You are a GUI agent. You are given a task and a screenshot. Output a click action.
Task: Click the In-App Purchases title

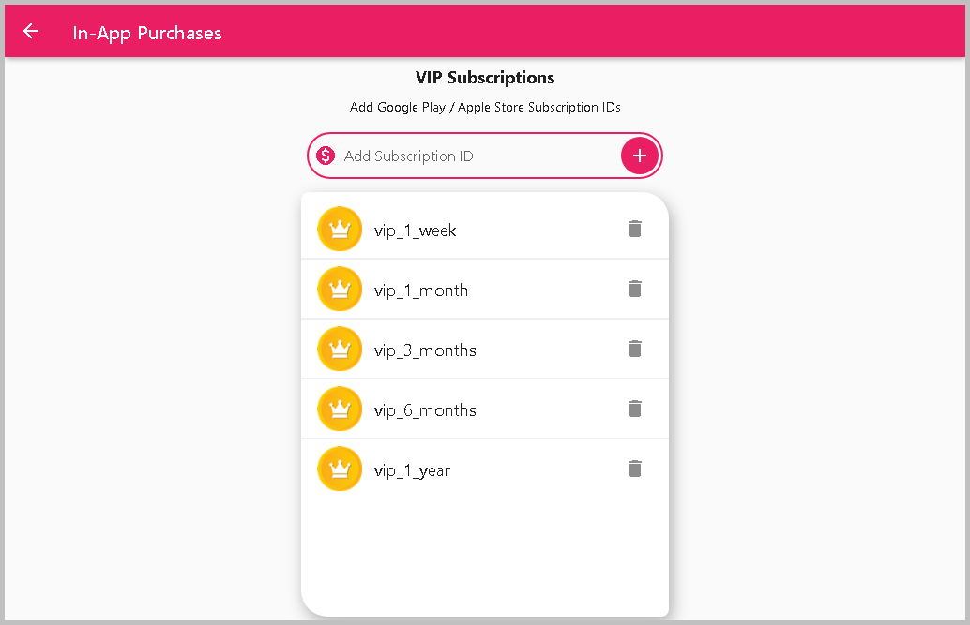click(147, 33)
